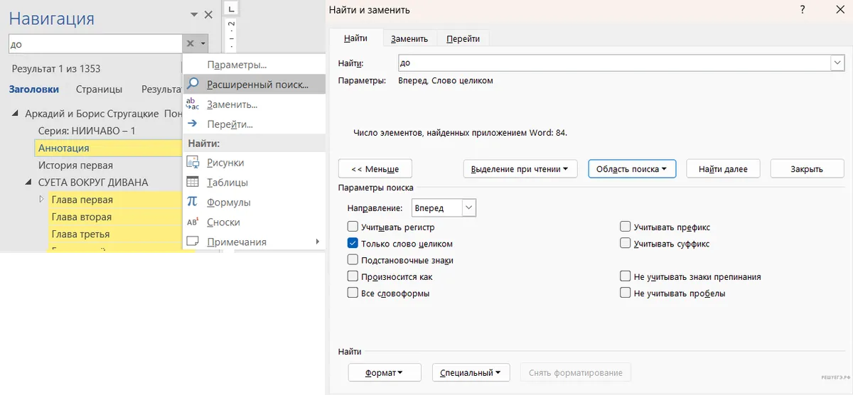Choose Расширенный поиск... menu entry

(254, 84)
